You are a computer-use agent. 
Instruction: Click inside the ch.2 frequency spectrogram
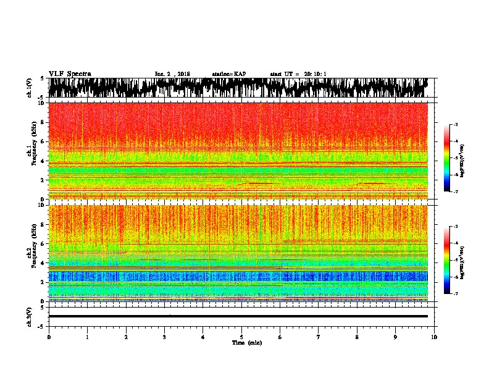tap(238, 253)
